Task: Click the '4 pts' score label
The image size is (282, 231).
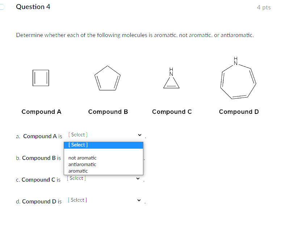Action: 264,7
